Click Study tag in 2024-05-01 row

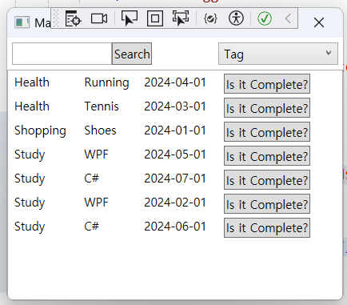pyautogui.click(x=30, y=155)
